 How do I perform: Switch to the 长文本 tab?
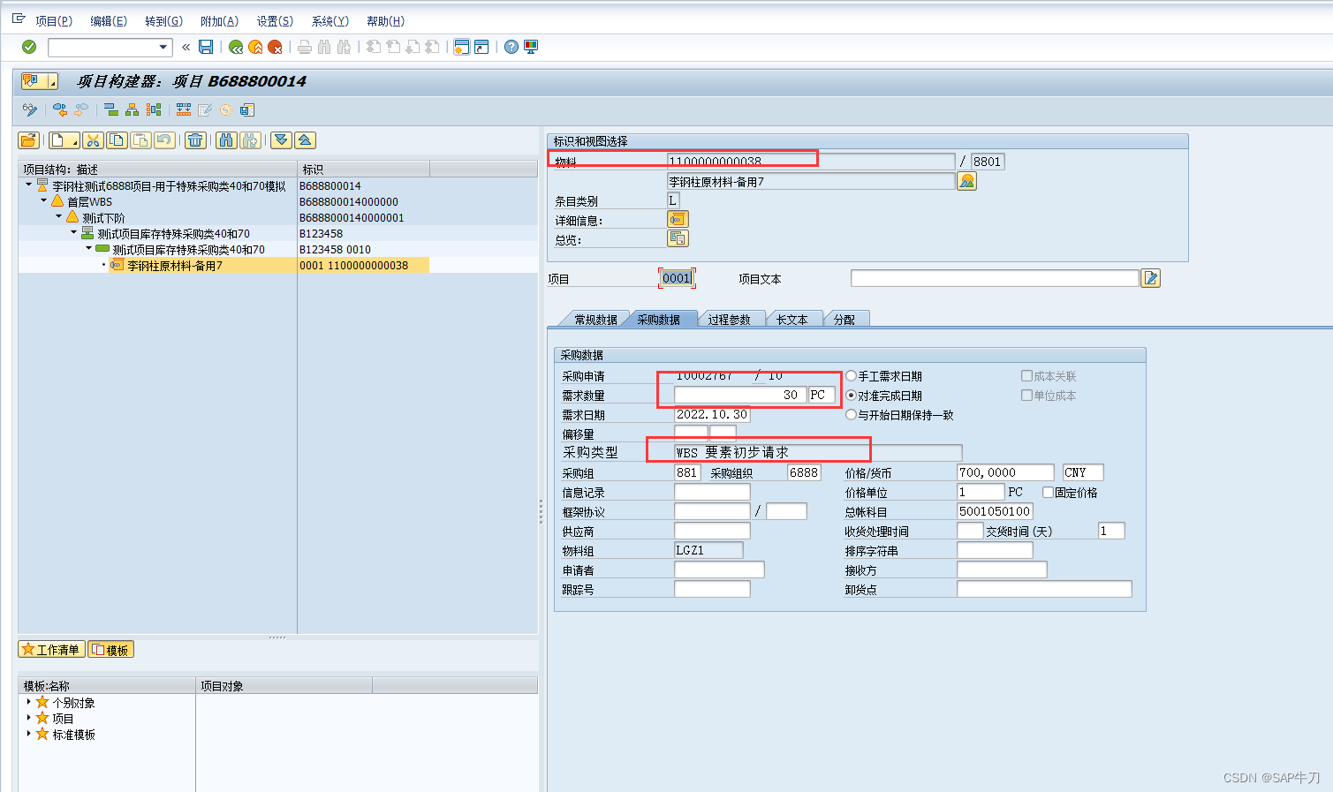[791, 320]
